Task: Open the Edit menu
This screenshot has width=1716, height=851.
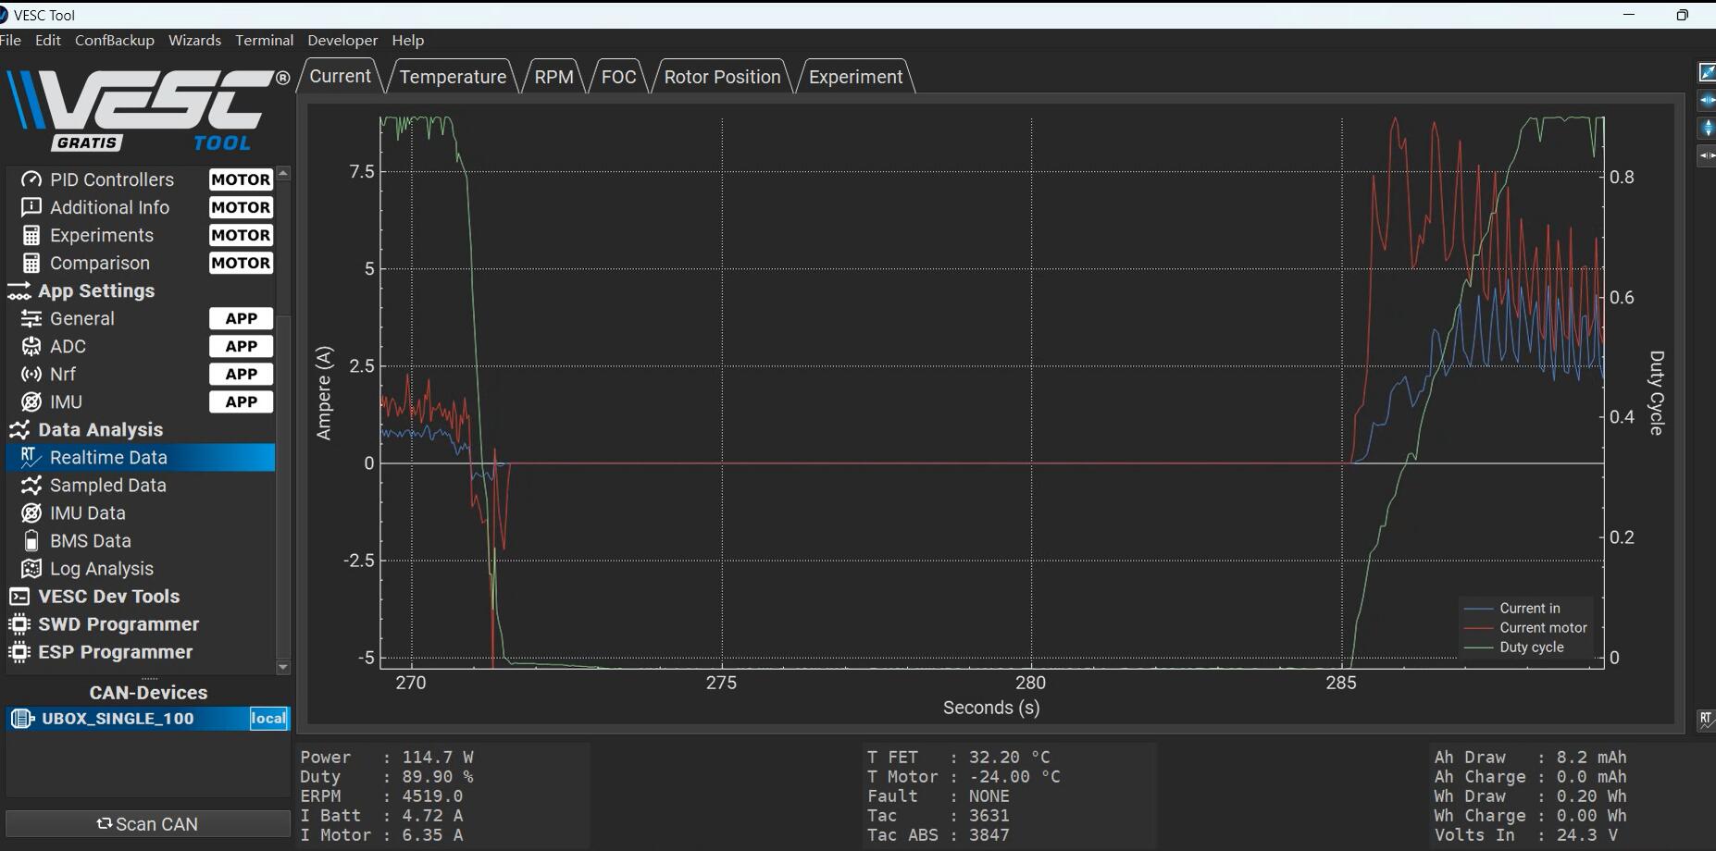Action: pos(48,40)
